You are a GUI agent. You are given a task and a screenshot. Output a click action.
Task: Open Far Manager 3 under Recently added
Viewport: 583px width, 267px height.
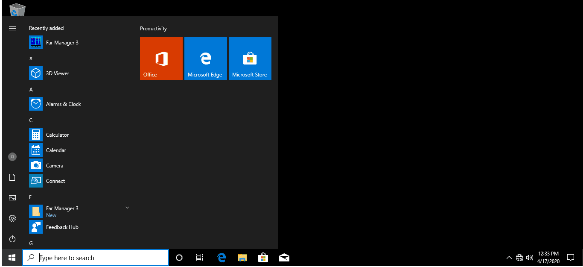(x=79, y=43)
